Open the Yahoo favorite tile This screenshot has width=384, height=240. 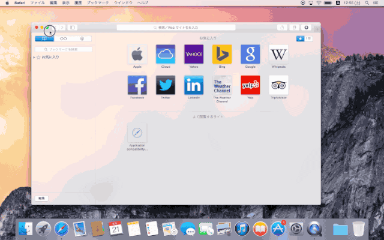coord(194,54)
